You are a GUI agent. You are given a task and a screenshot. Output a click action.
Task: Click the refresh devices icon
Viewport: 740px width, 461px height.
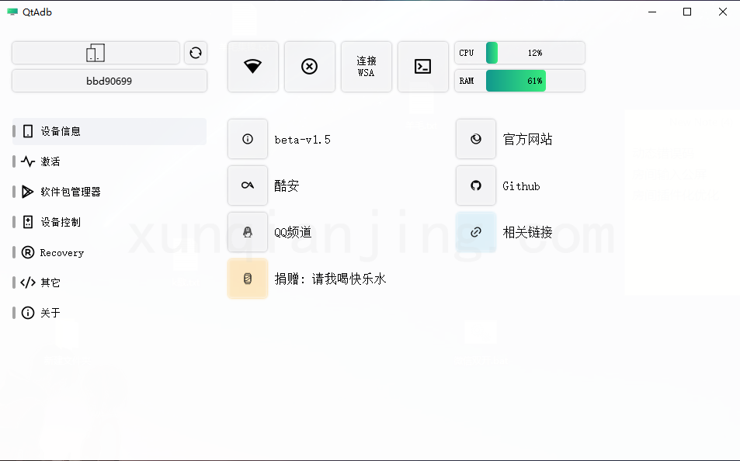[x=195, y=52]
